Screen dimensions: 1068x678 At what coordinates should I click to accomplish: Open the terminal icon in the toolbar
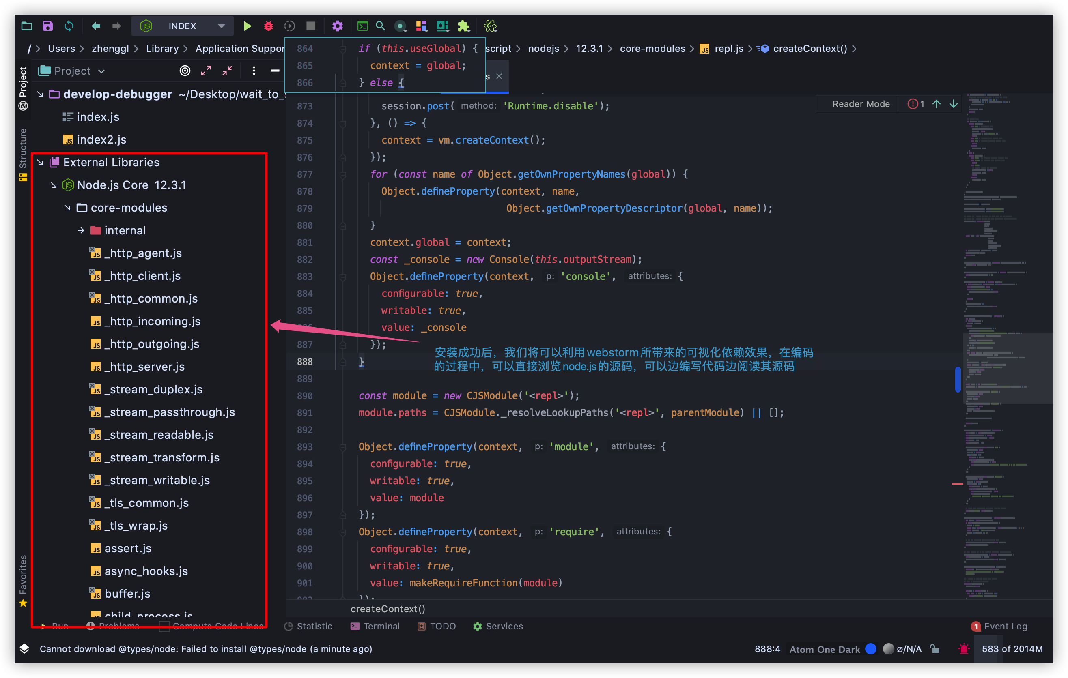click(x=362, y=26)
